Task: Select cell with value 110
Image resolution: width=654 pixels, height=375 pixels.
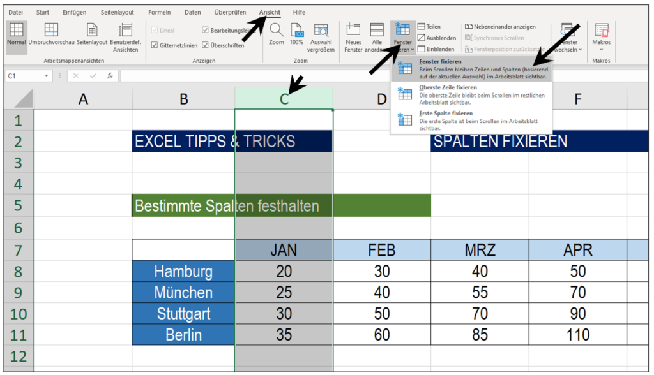Action: click(577, 335)
